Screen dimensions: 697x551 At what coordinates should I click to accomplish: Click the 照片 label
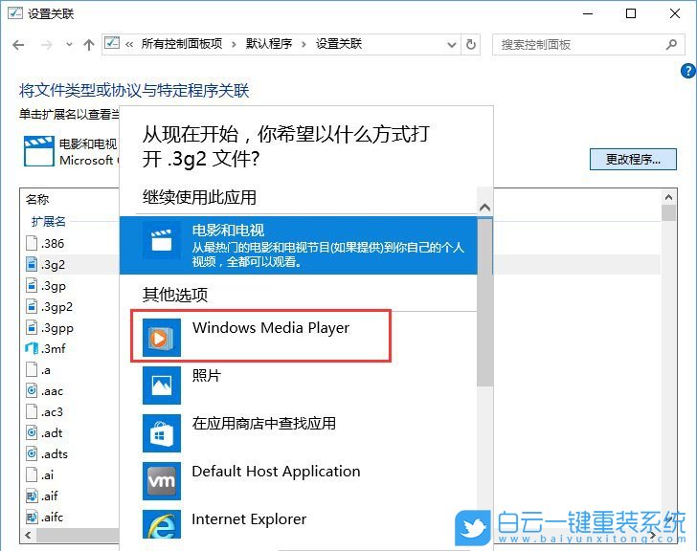pos(206,376)
